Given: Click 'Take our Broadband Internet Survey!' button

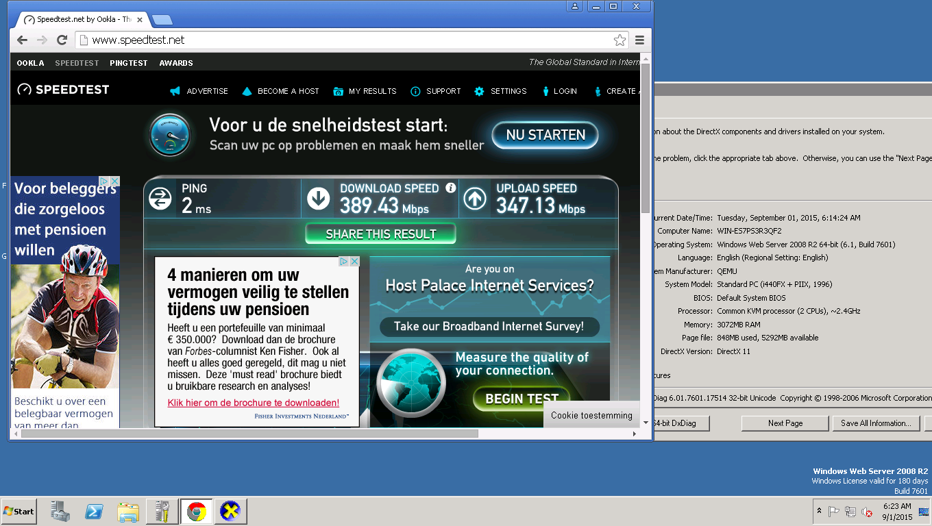Looking at the screenshot, I should 489,327.
